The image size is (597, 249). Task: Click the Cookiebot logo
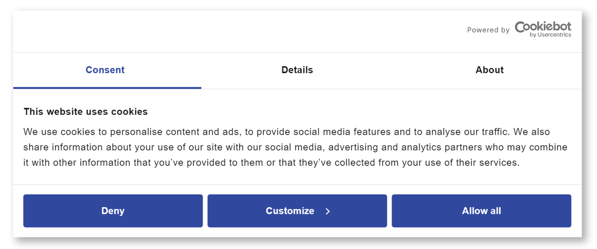click(543, 29)
